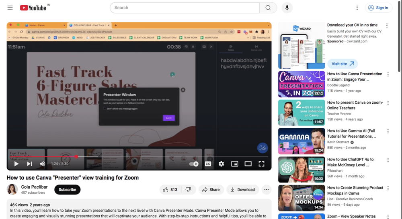This screenshot has height=219, width=402.
Task: Go to YouTube home via logo
Action: point(33,8)
